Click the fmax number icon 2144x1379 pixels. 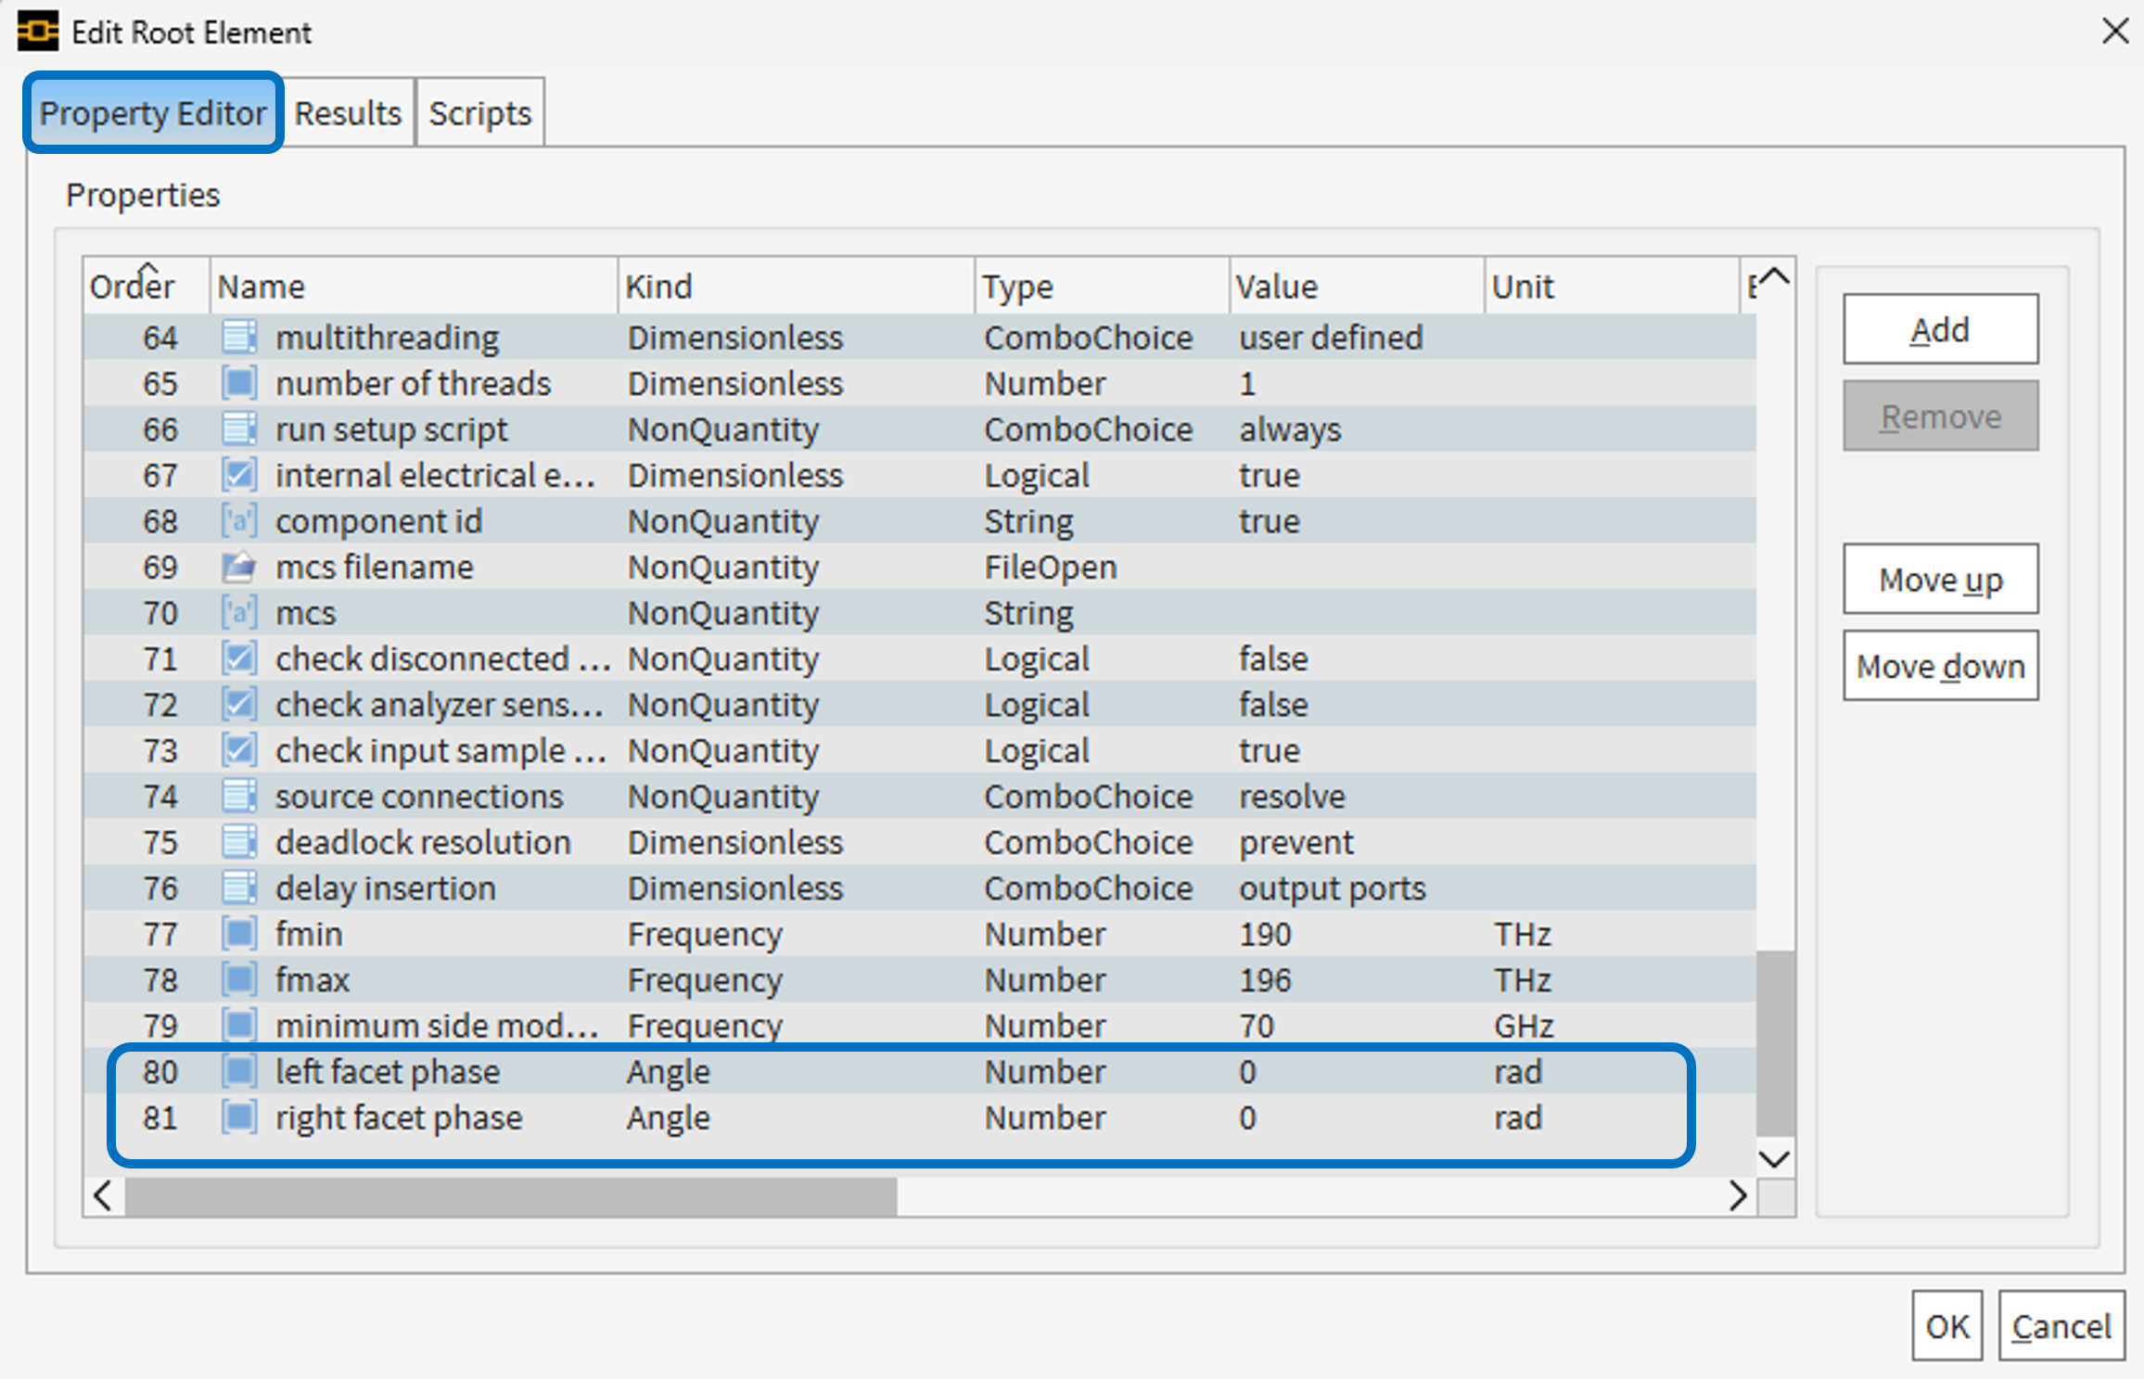239,980
